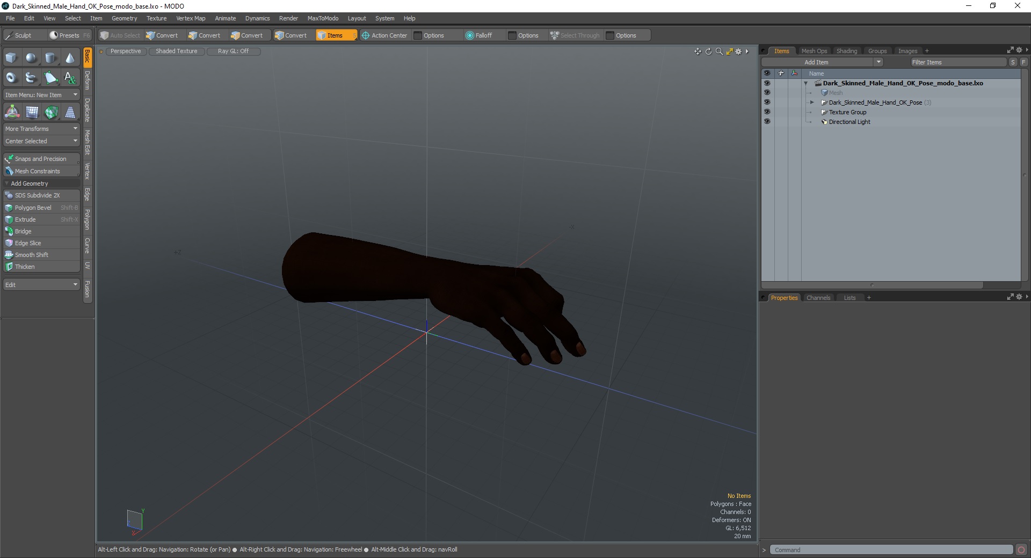Image resolution: width=1031 pixels, height=558 pixels.
Task: Toggle Falloff options checkbox
Action: coord(512,35)
